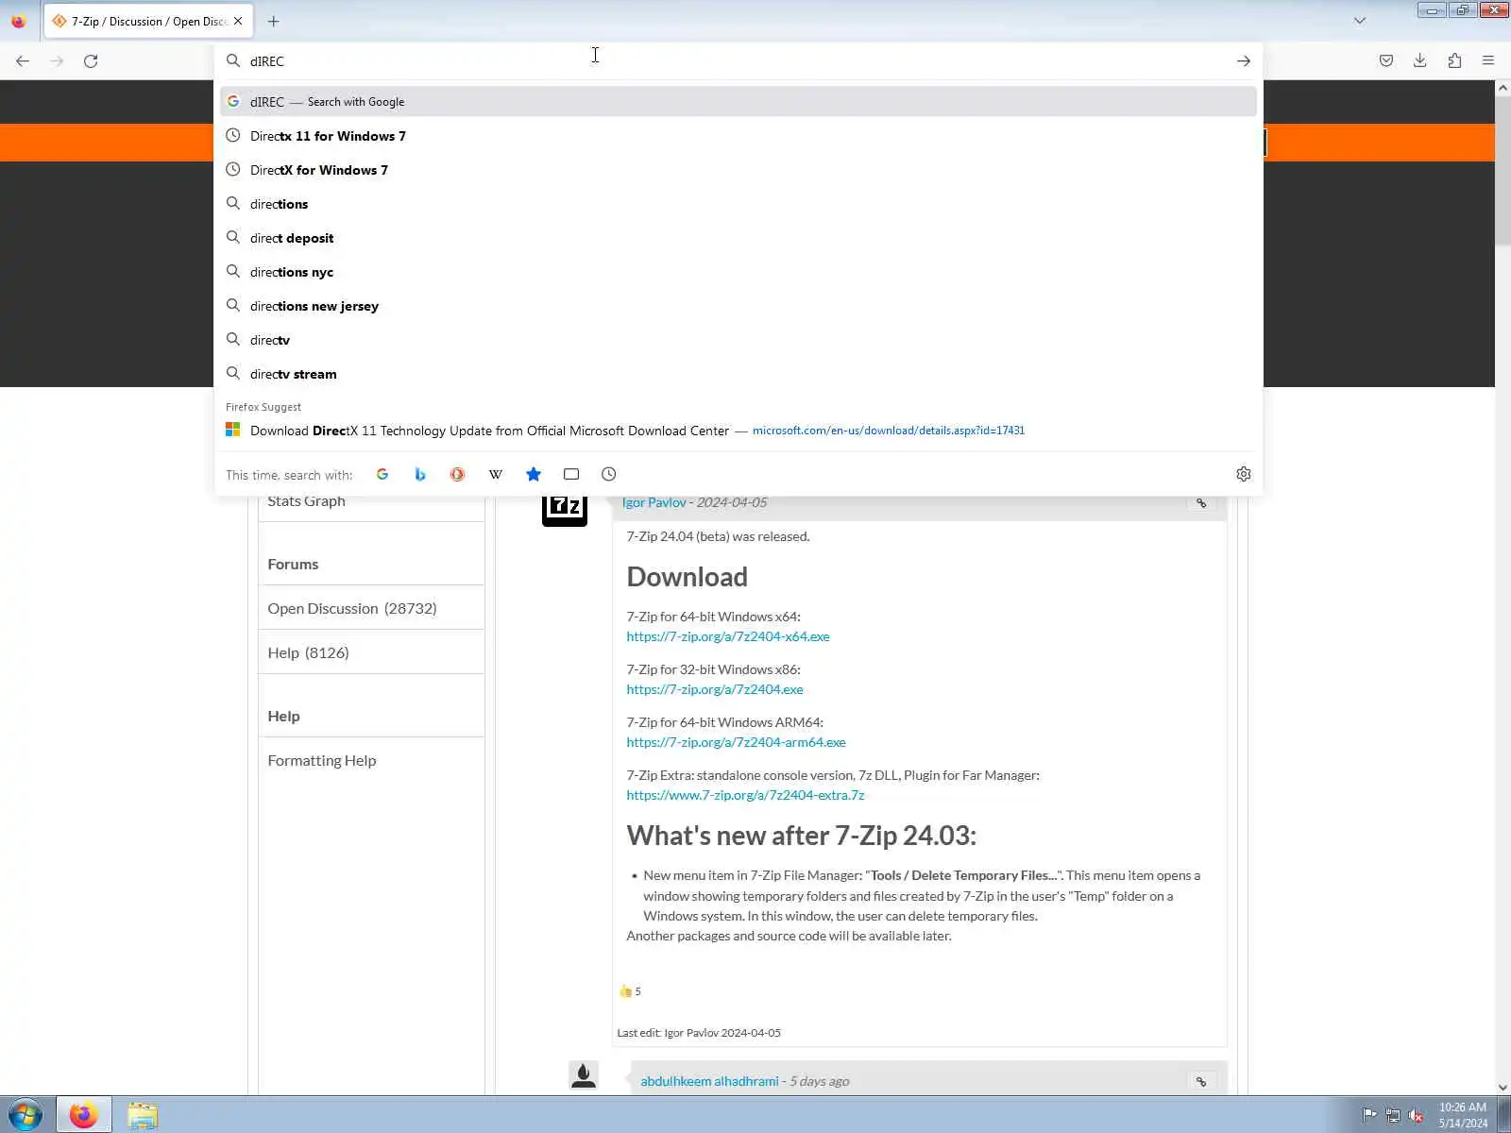1511x1133 pixels.
Task: Click the Go arrow in the address bar
Action: click(x=1243, y=60)
